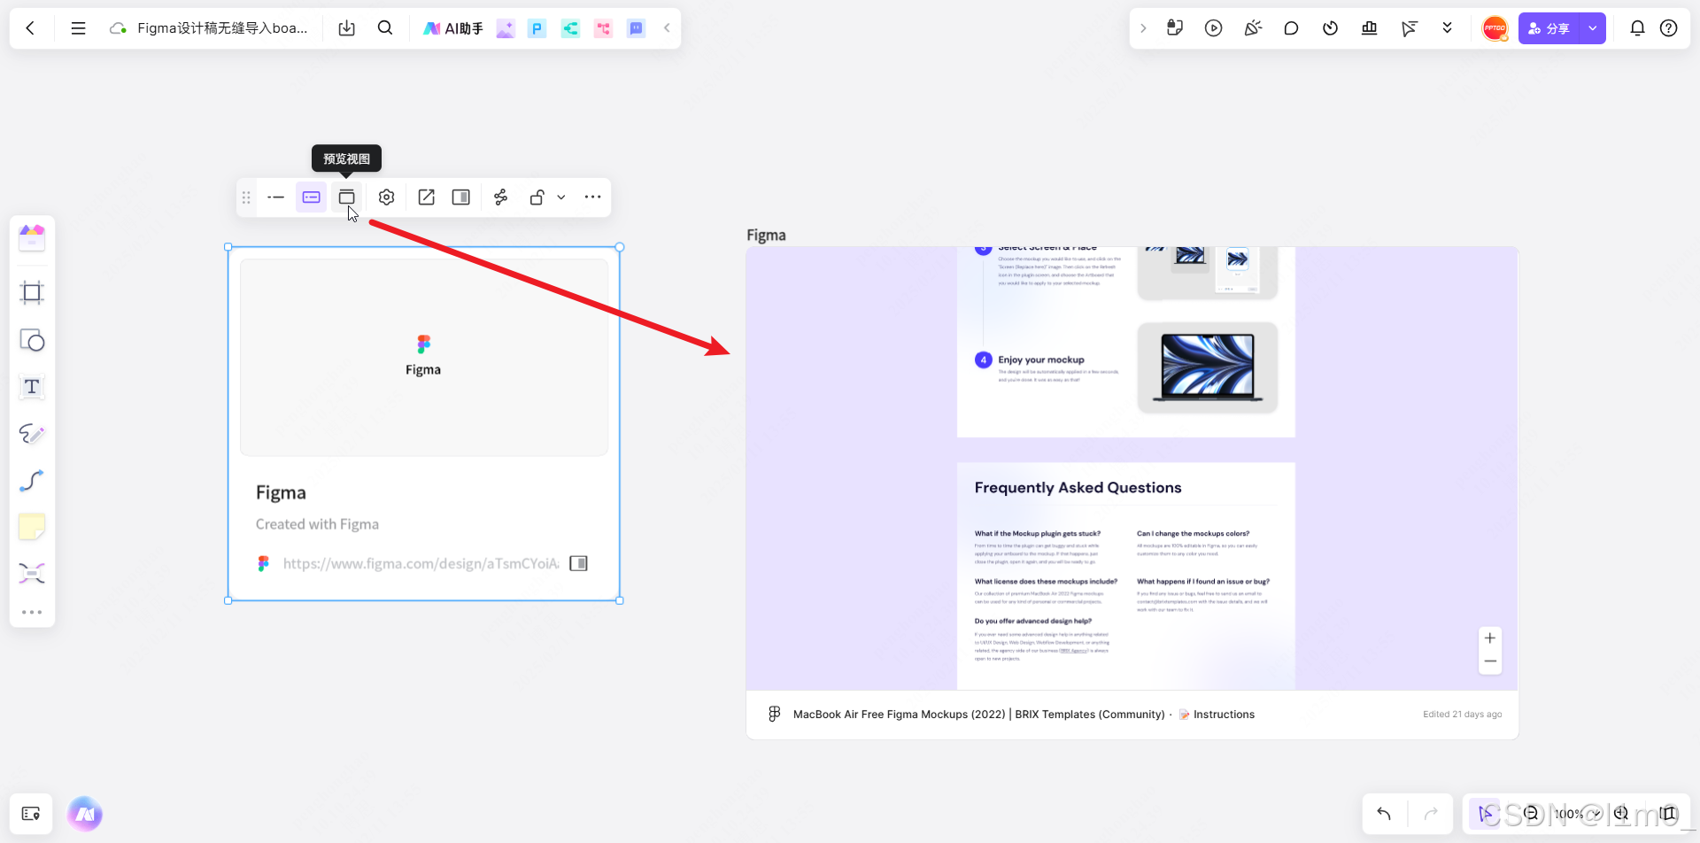Select the Shape tool
This screenshot has width=1700, height=843.
(x=32, y=340)
